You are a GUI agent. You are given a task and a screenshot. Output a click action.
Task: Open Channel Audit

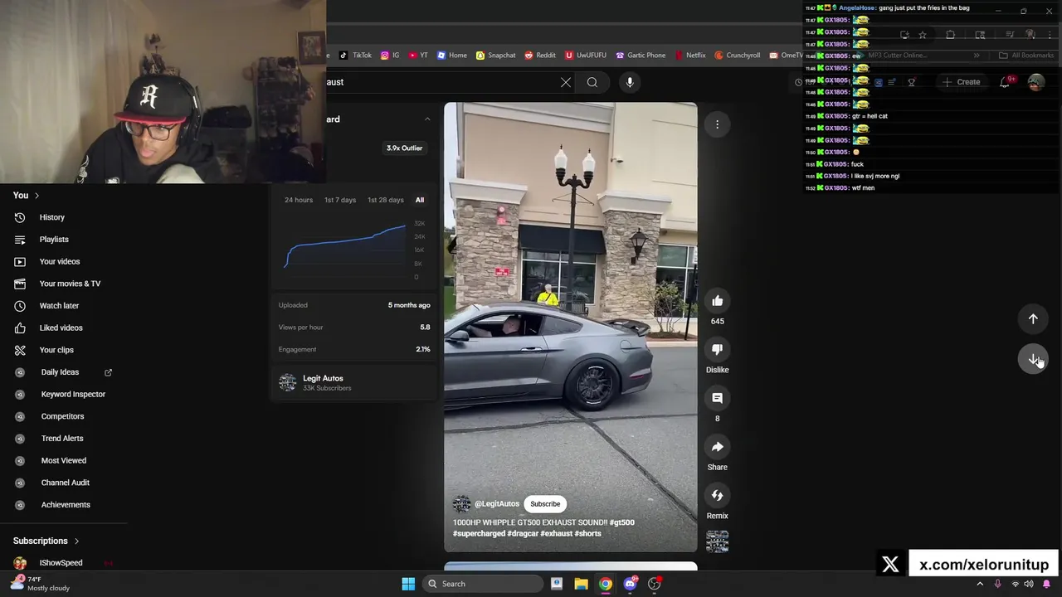click(x=63, y=483)
